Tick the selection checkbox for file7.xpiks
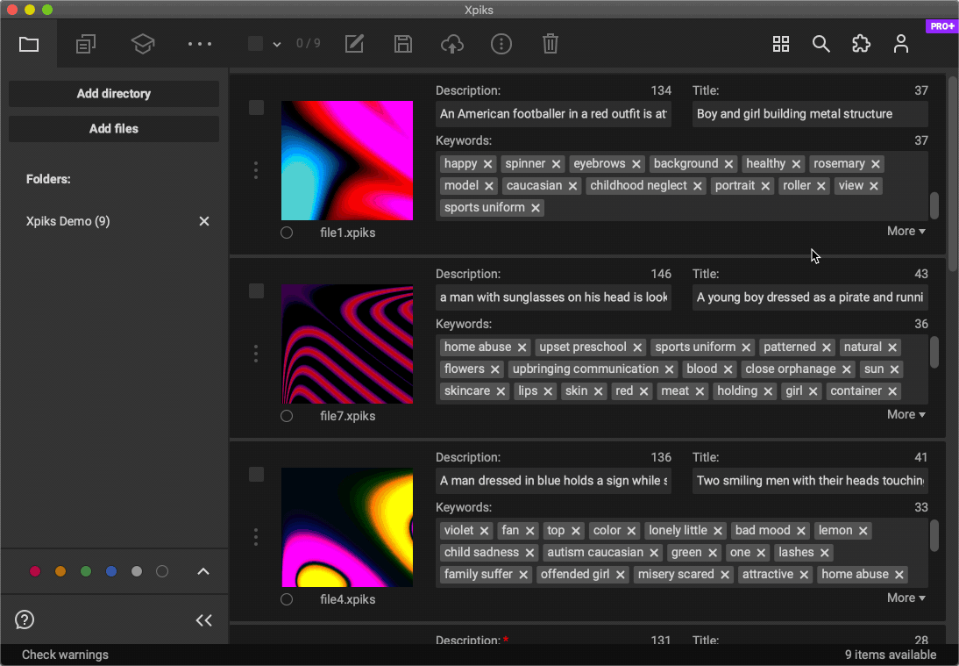959x666 pixels. point(256,290)
